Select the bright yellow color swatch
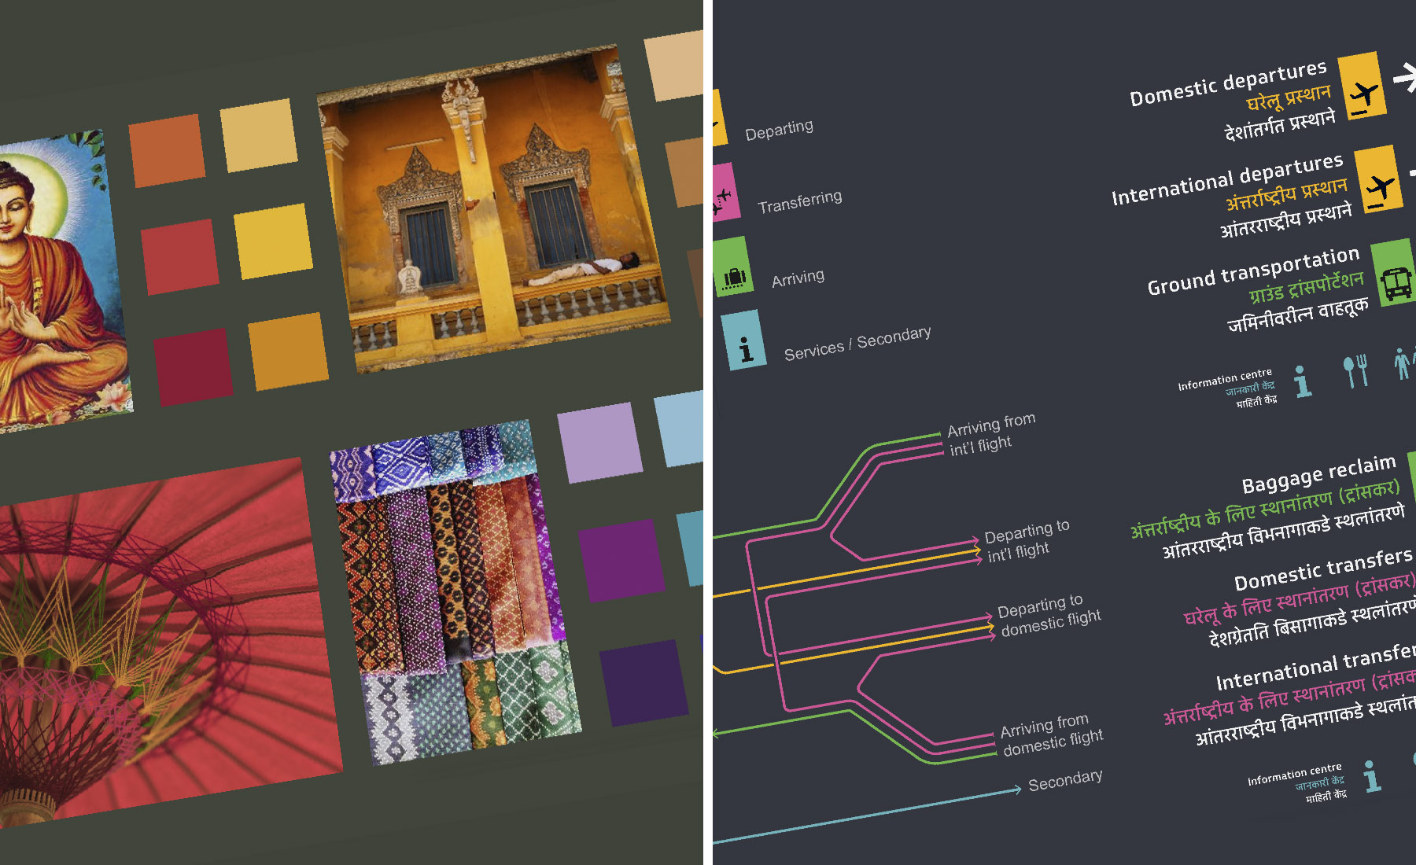1416x865 pixels. pyautogui.click(x=273, y=241)
